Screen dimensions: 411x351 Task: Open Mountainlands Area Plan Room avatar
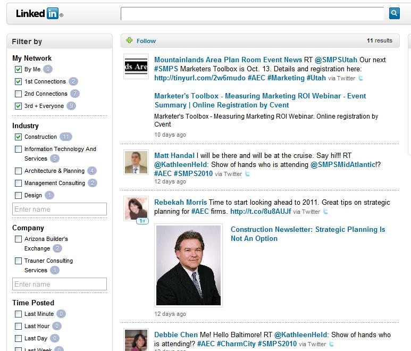click(136, 66)
